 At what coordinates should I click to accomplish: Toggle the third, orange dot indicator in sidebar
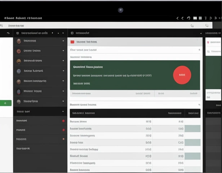[x=63, y=139]
